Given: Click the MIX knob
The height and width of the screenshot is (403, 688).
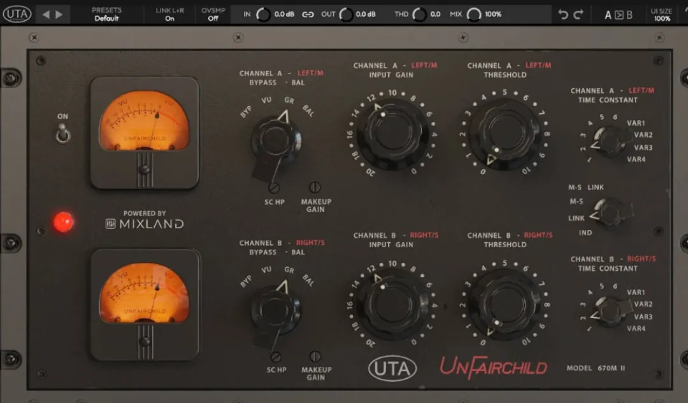Looking at the screenshot, I should tap(474, 15).
